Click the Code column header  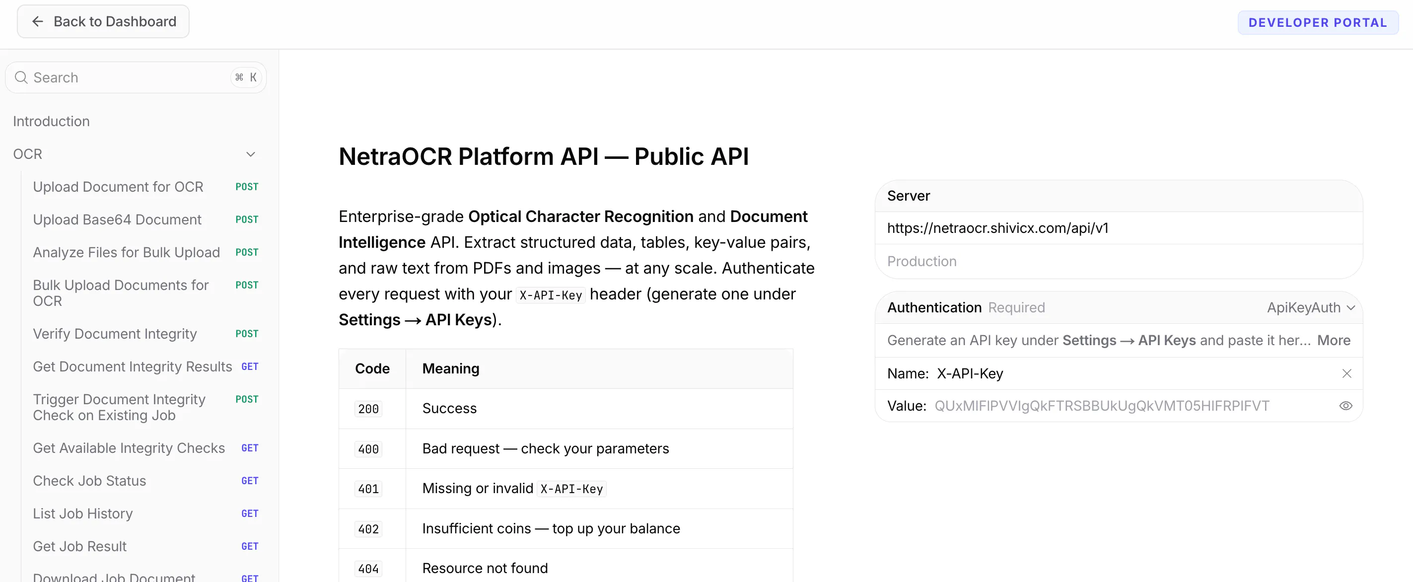372,369
